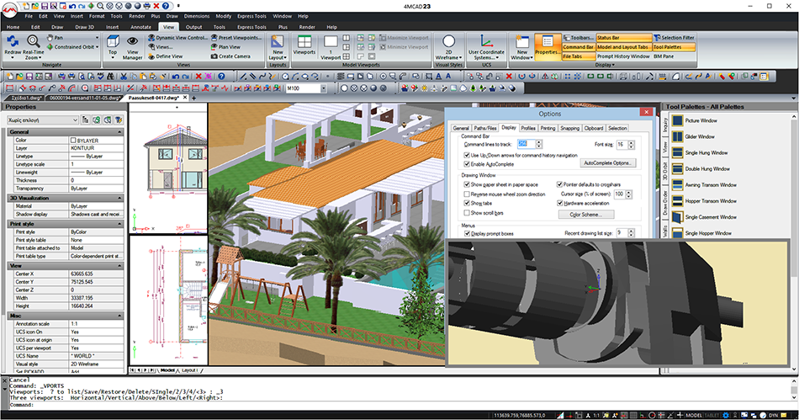Select the Single Casement Window tool
The height and width of the screenshot is (420, 799).
pos(712,216)
